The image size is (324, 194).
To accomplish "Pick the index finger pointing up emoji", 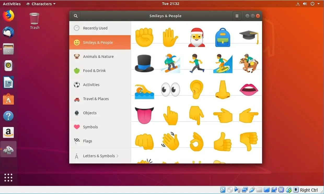I will (x=170, y=116).
